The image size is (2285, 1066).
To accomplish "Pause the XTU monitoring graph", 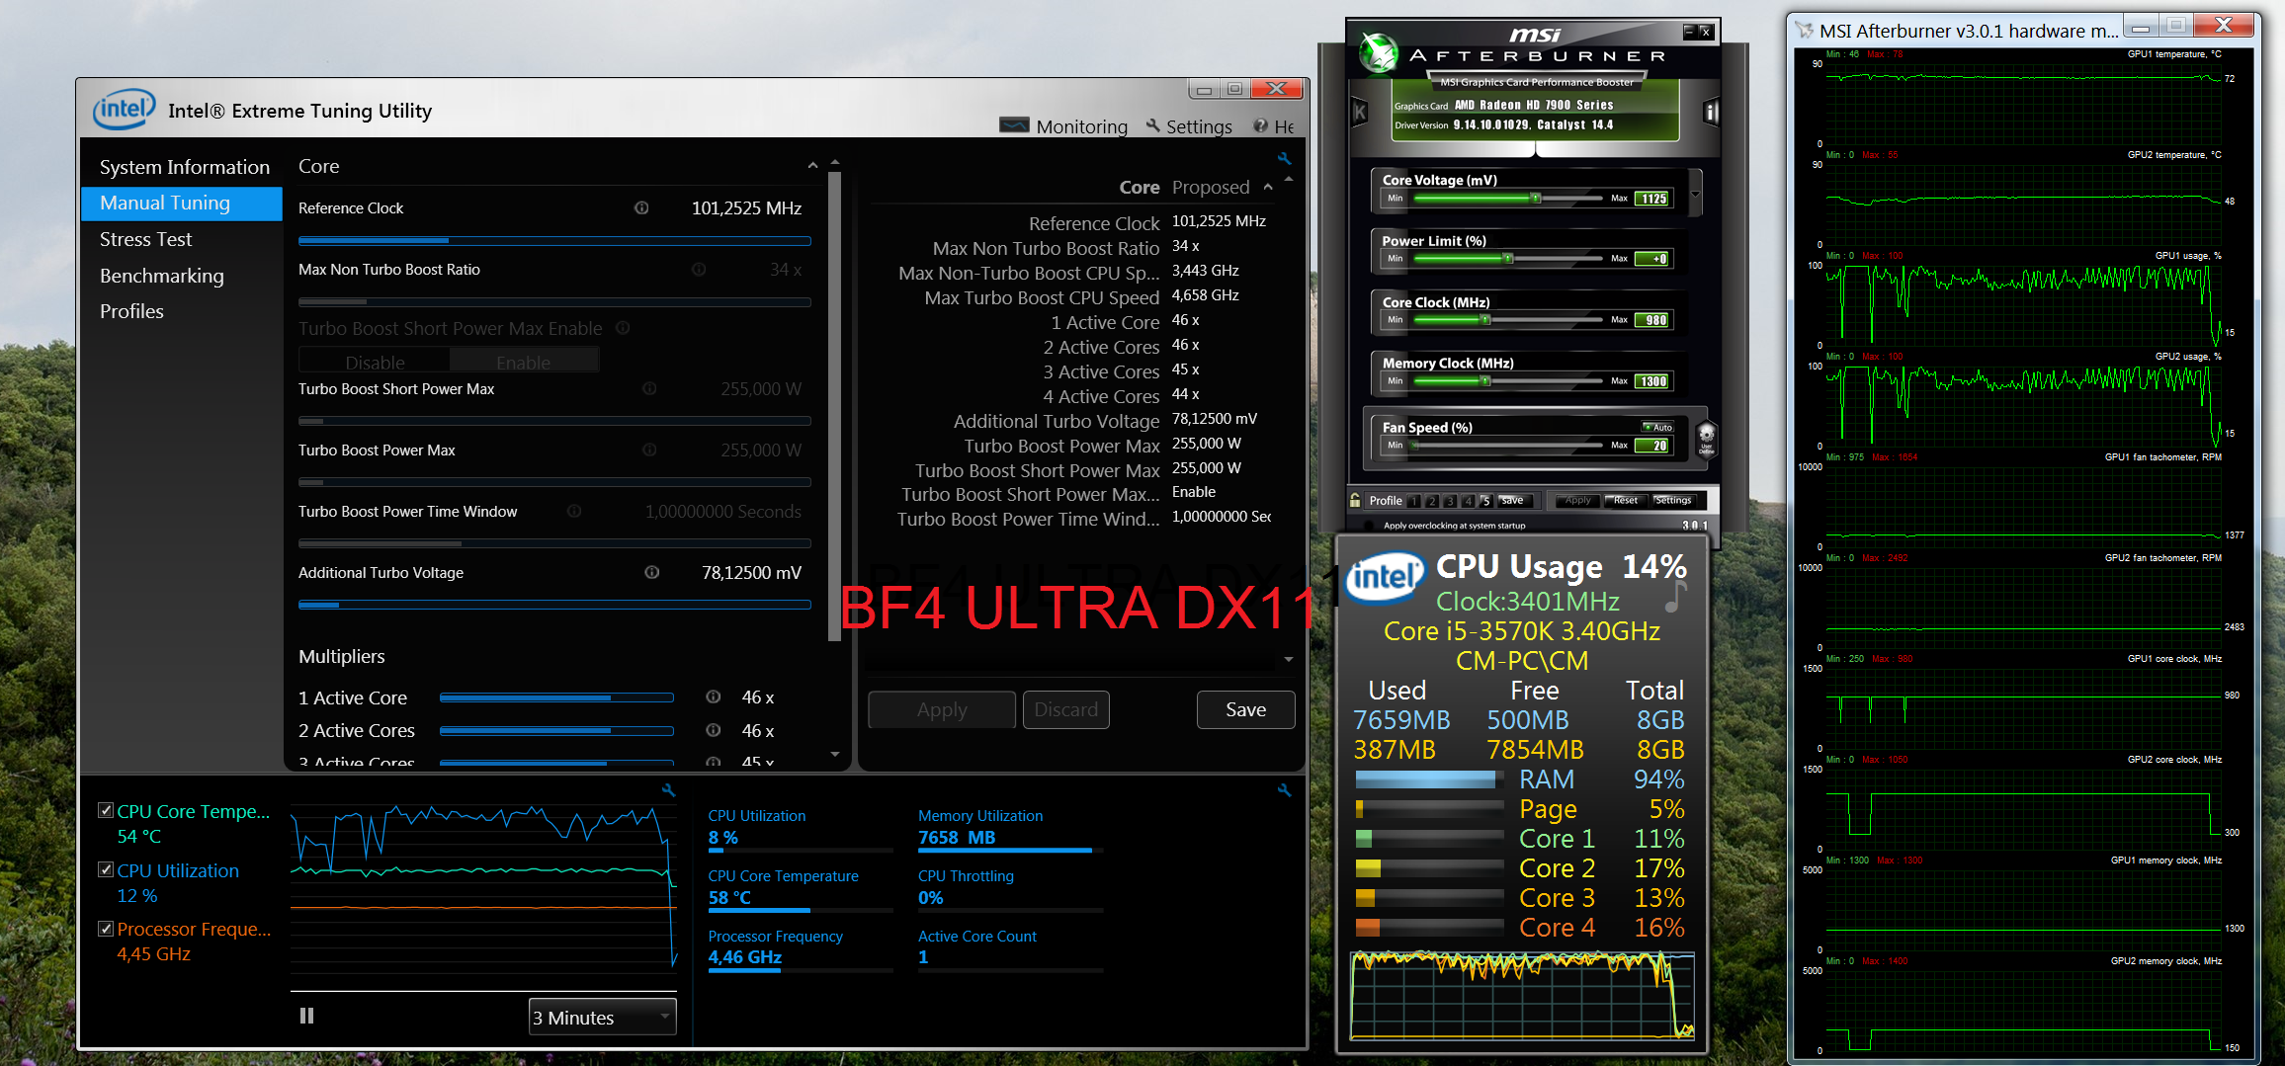I will click(307, 1016).
